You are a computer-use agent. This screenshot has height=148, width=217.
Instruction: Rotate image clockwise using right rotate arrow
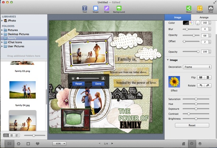coord(208,86)
